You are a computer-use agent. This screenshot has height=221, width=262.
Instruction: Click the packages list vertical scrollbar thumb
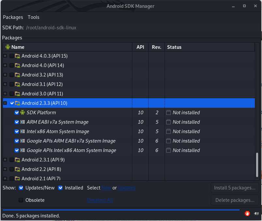click(257, 165)
